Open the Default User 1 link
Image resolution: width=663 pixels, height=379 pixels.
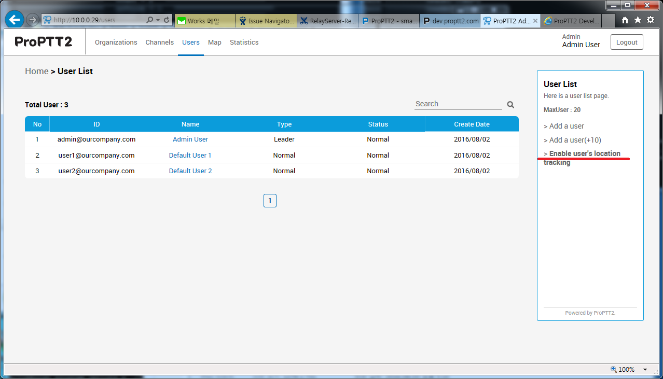click(190, 155)
